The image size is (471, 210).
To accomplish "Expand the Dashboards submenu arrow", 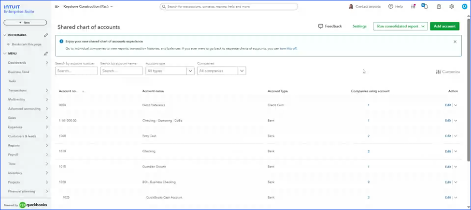I will click(x=47, y=63).
